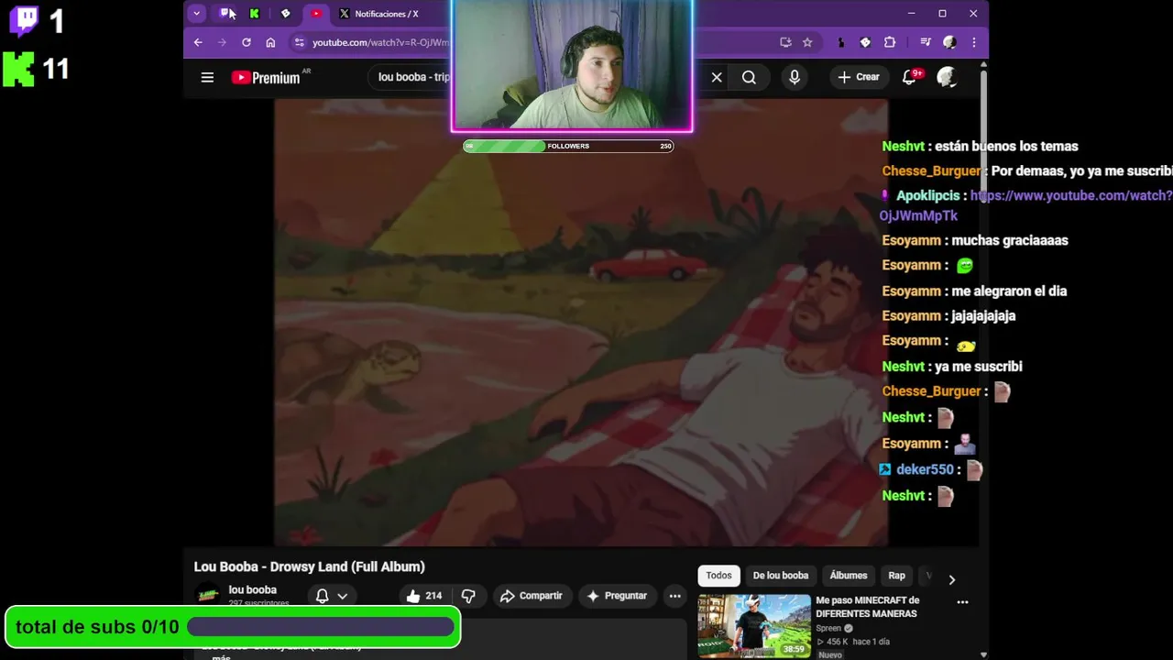Open the Spreen channel name link
Viewport: 1173px width, 660px height.
(828, 629)
